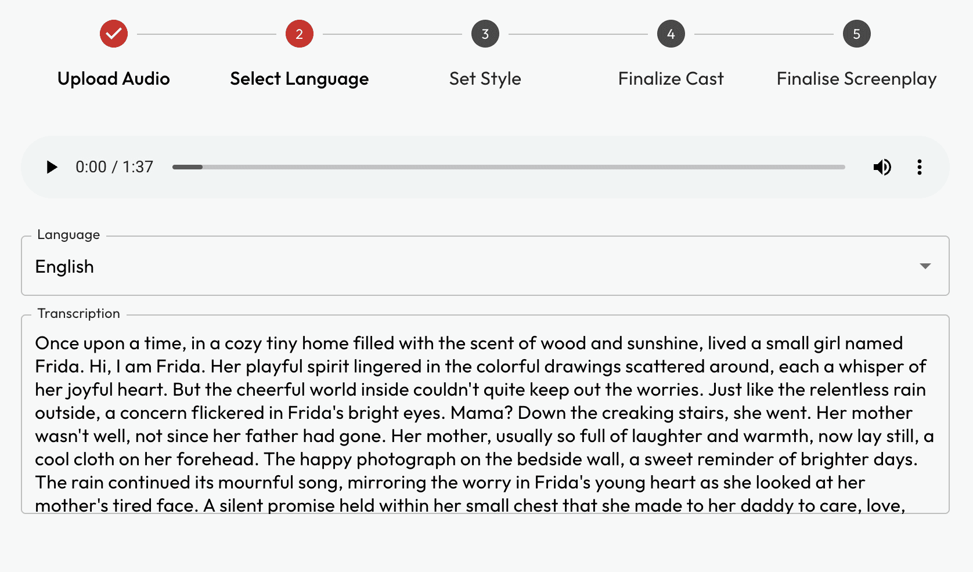The height and width of the screenshot is (572, 973).
Task: Click the 0:00 / 1:37 time display
Action: click(114, 167)
